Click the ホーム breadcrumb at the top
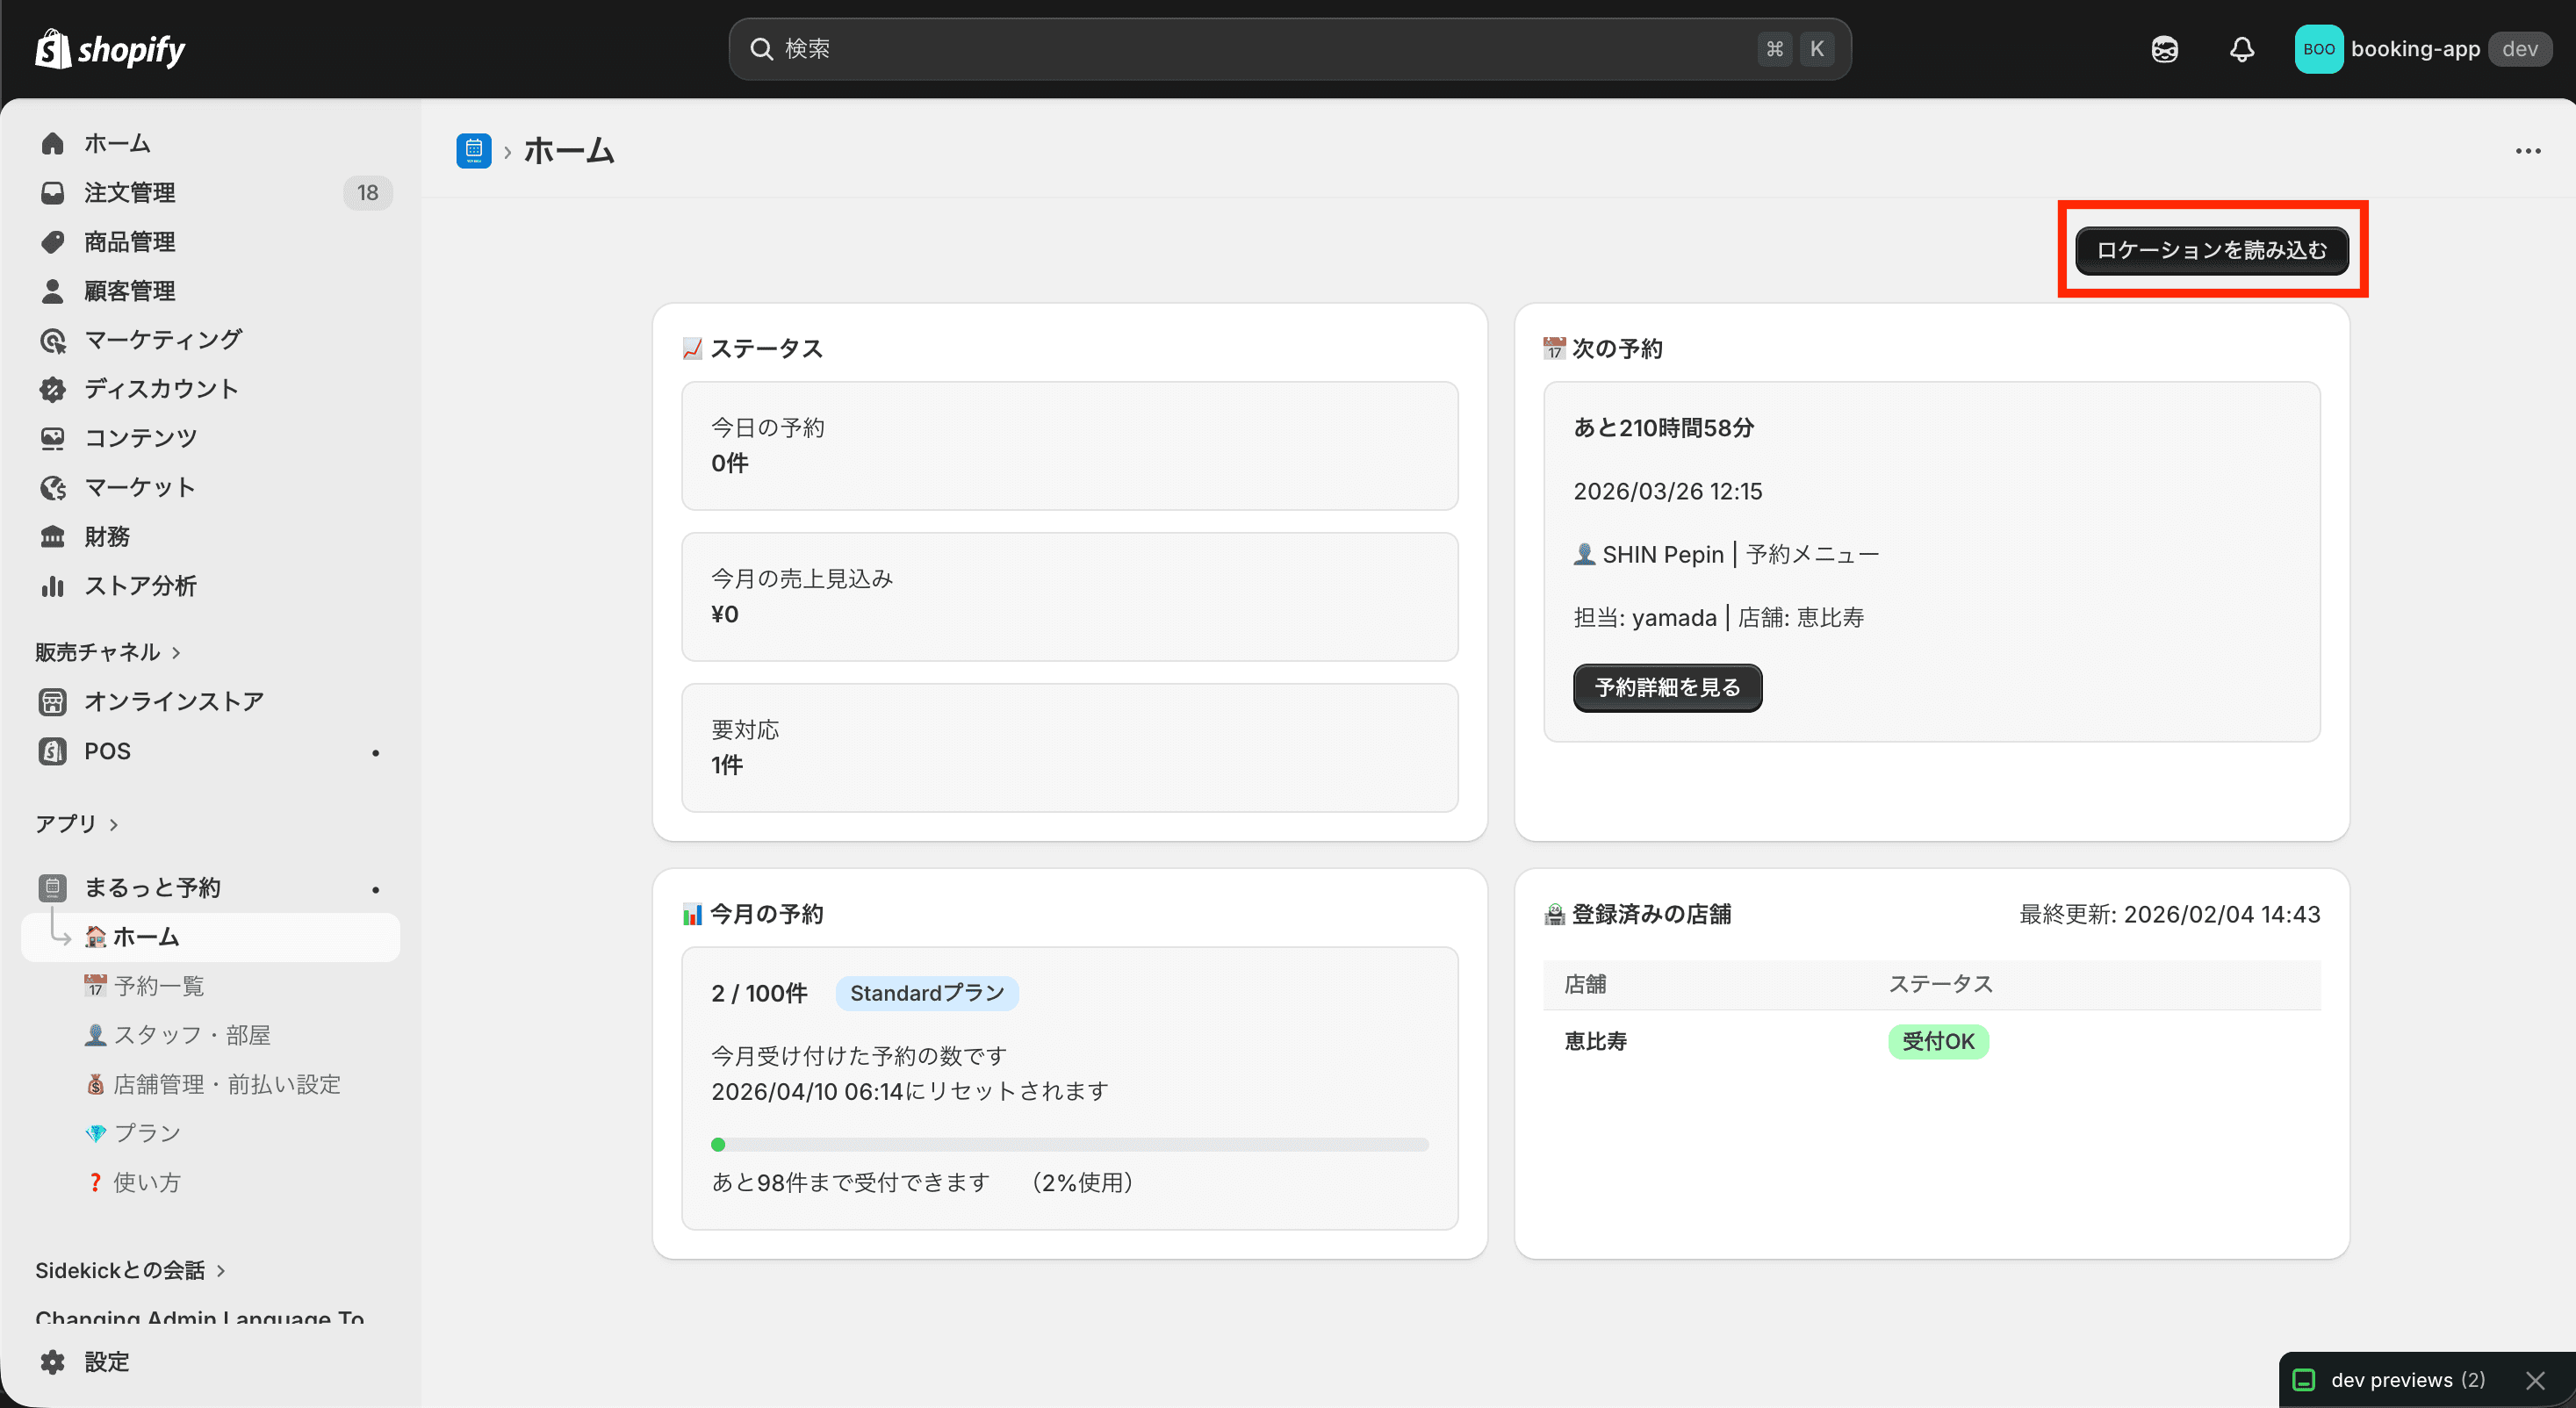Image resolution: width=2576 pixels, height=1408 pixels. [569, 150]
